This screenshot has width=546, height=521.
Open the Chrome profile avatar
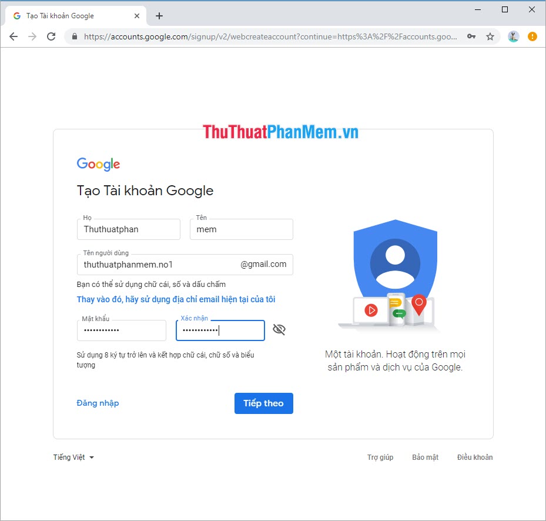pyautogui.click(x=512, y=36)
